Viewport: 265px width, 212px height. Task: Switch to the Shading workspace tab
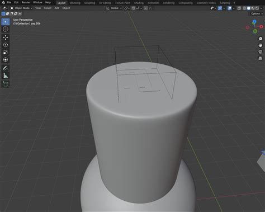(x=139, y=3)
